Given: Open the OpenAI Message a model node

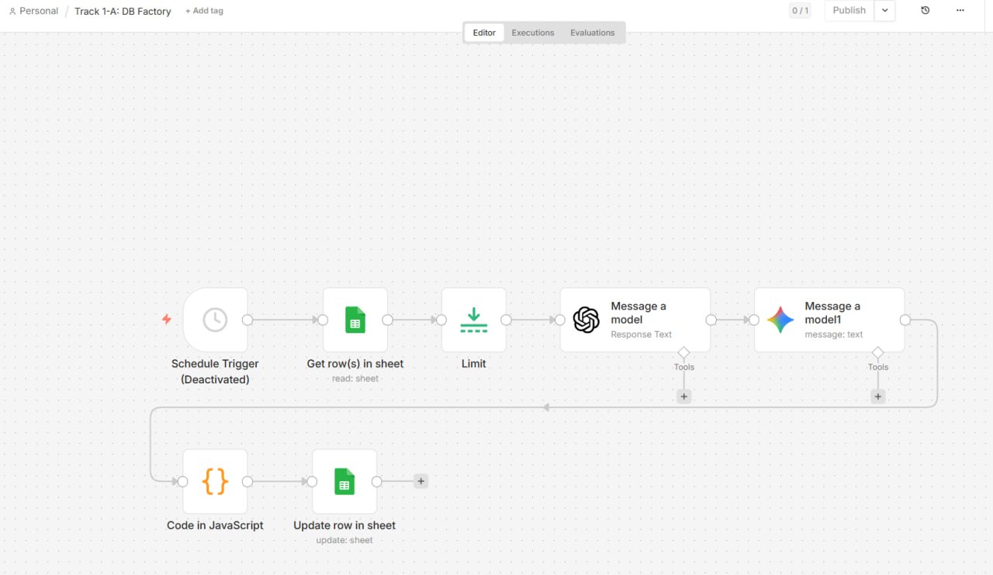Looking at the screenshot, I should [635, 320].
